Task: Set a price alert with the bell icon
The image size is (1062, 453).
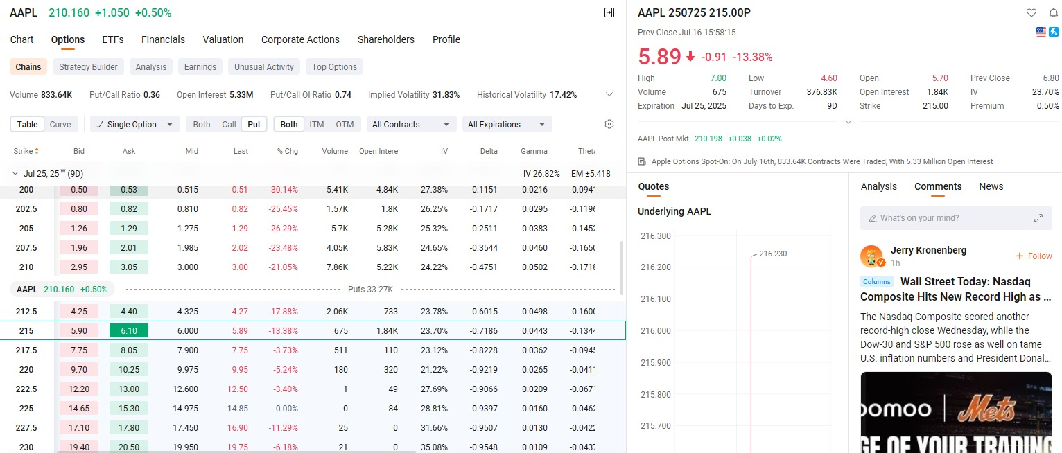Action: pos(1053,12)
